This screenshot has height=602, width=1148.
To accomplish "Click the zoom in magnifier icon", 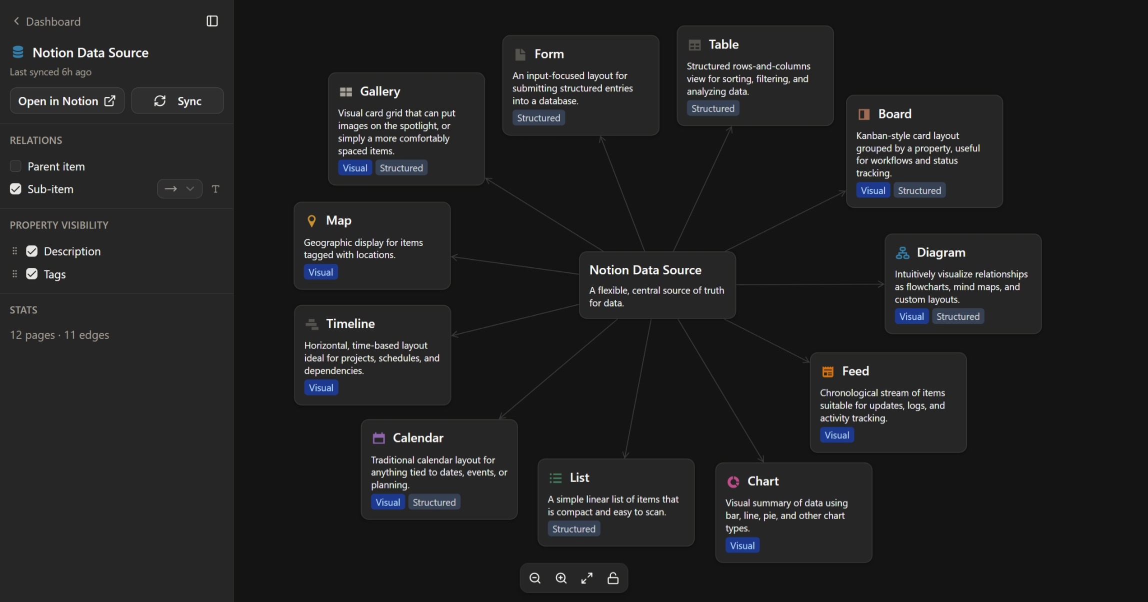I will (x=561, y=578).
